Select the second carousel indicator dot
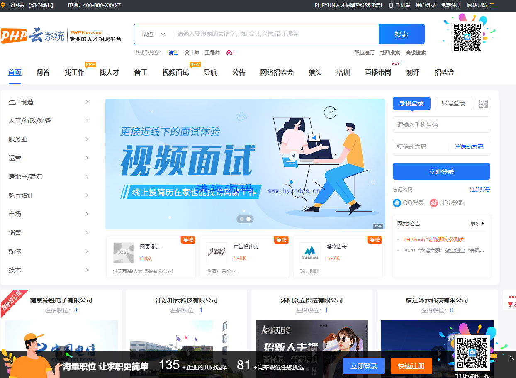The width and height of the screenshot is (516, 378). coord(249,219)
